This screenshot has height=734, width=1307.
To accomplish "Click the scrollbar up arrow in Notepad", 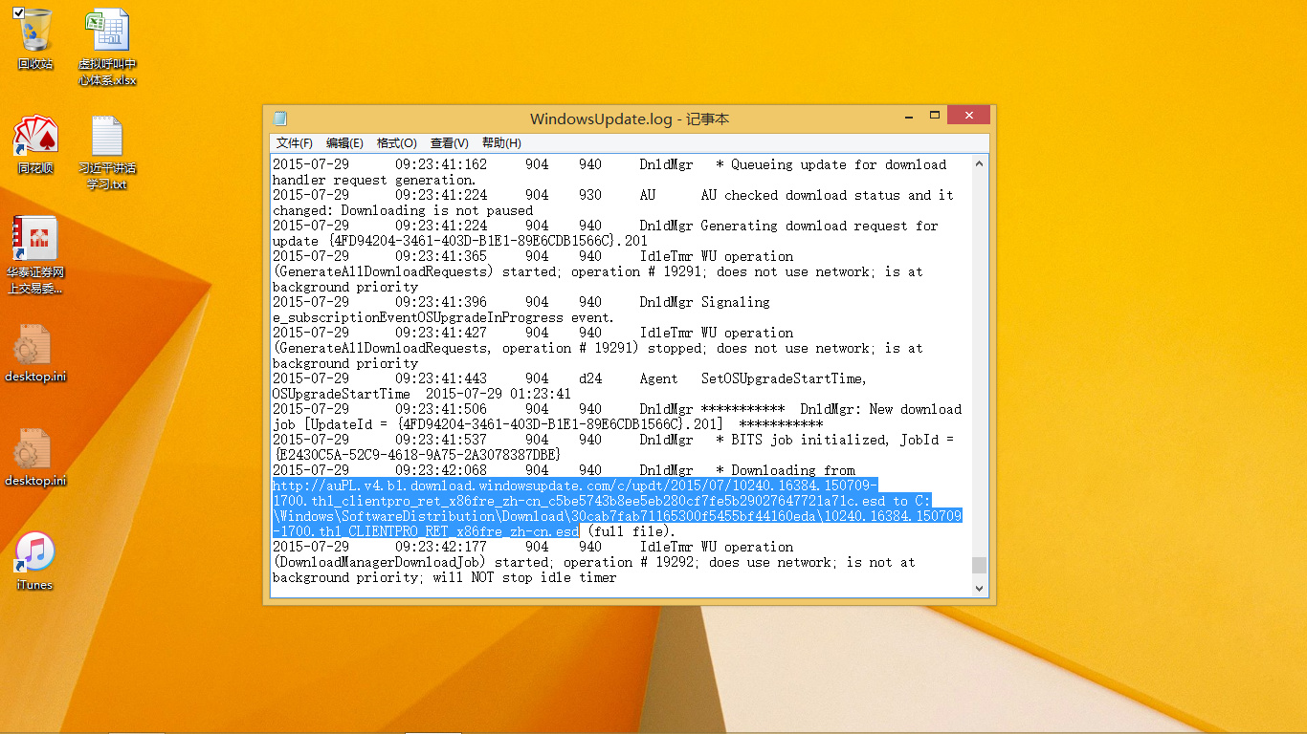I will (979, 164).
